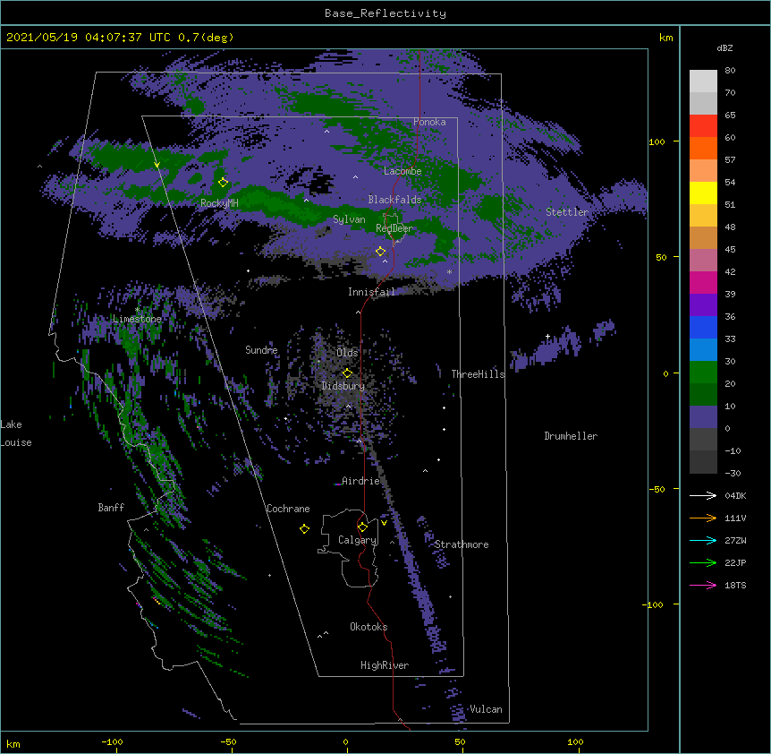Click the dBZ legend heading
Image resolution: width=771 pixels, height=754 pixels.
coord(724,47)
